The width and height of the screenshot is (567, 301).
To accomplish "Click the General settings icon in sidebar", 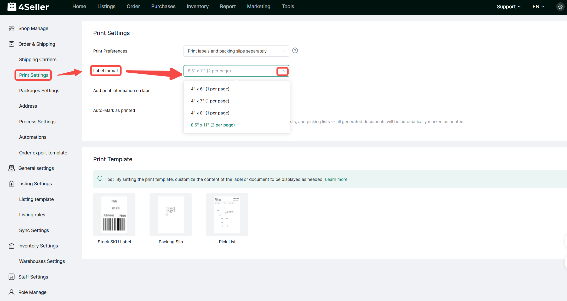I will pos(12,168).
